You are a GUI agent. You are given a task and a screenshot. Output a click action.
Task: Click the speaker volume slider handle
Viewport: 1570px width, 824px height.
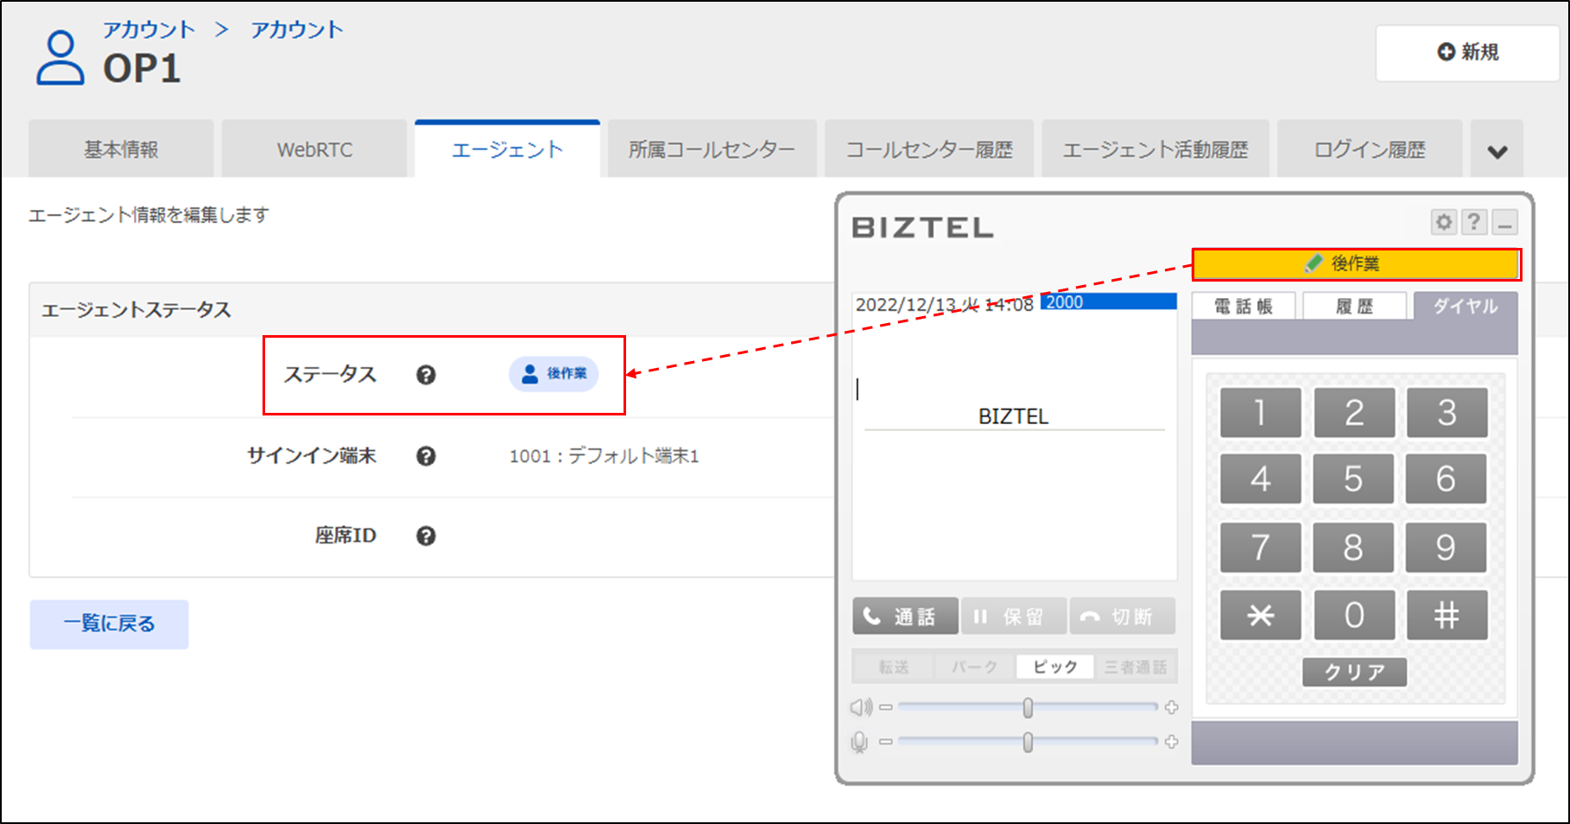tap(1028, 708)
